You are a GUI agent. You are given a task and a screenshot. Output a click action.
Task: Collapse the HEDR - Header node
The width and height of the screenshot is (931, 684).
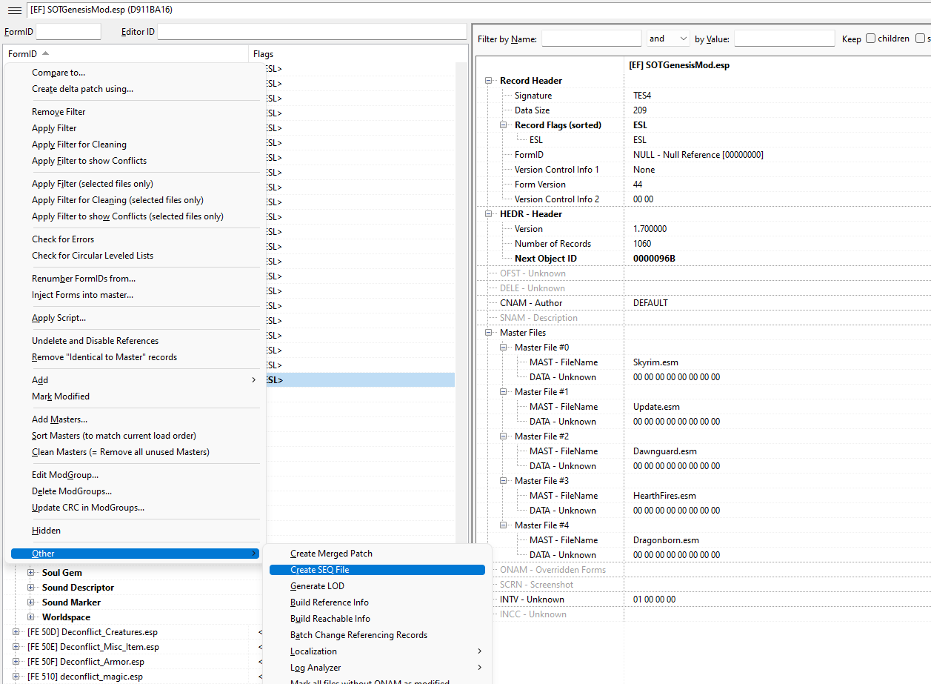pyautogui.click(x=489, y=214)
